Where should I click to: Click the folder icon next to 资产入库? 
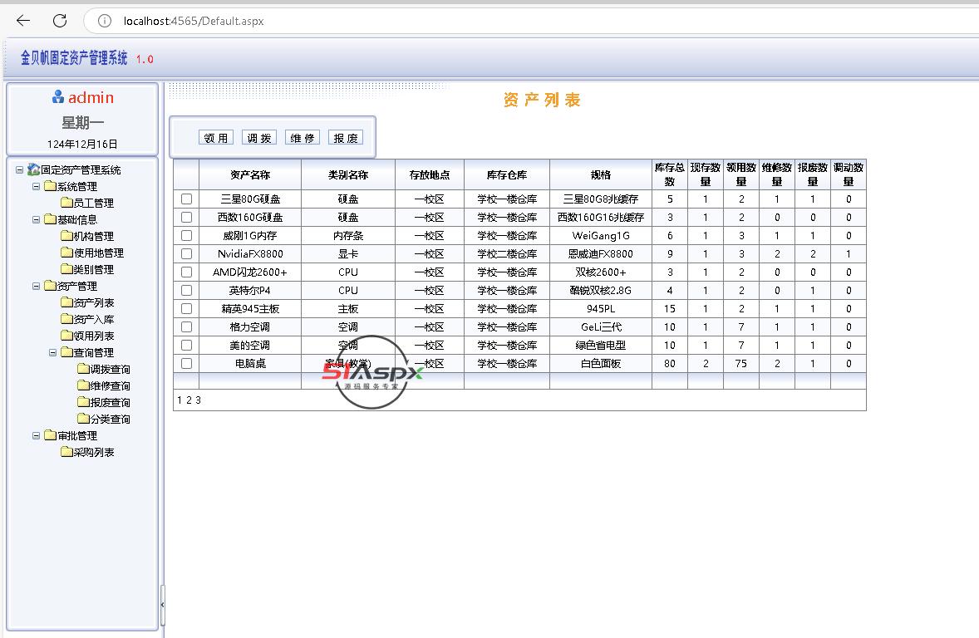pos(66,319)
